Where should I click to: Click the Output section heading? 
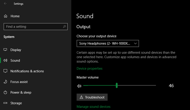[84, 27]
